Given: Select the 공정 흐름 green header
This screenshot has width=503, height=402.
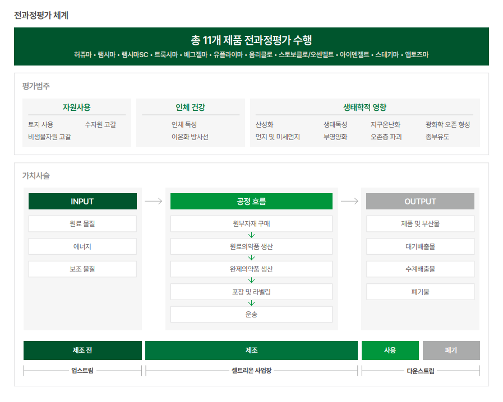Looking at the screenshot, I should coord(251,201).
